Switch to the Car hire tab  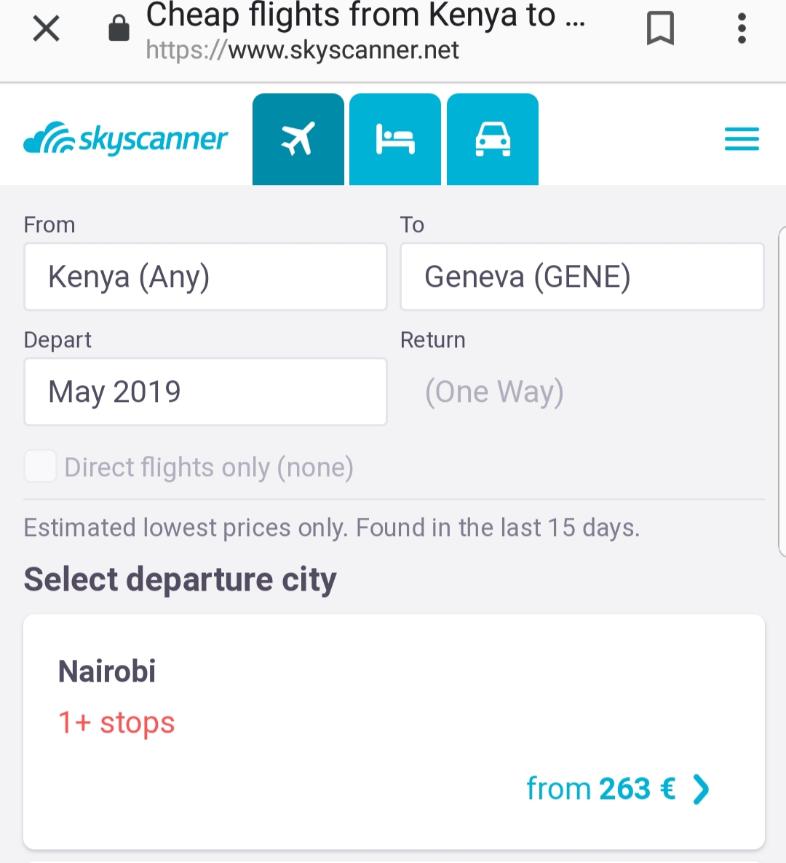click(x=493, y=138)
